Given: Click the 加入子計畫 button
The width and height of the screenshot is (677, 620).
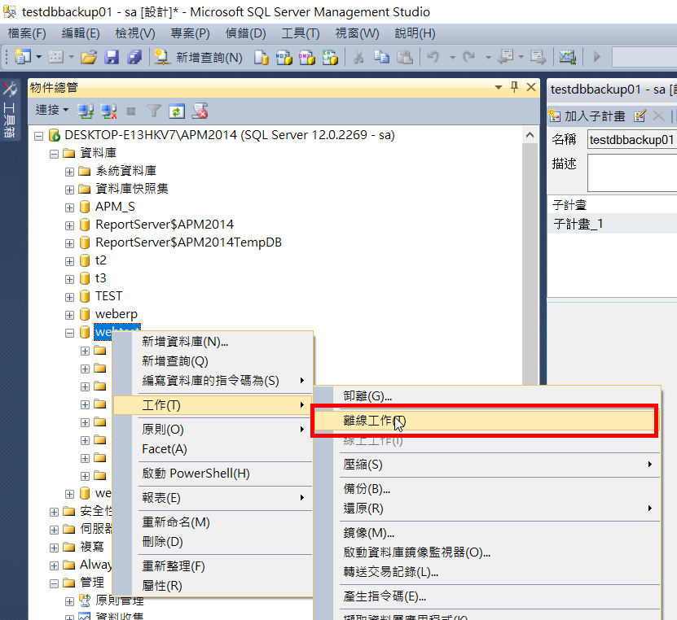Looking at the screenshot, I should click(587, 116).
